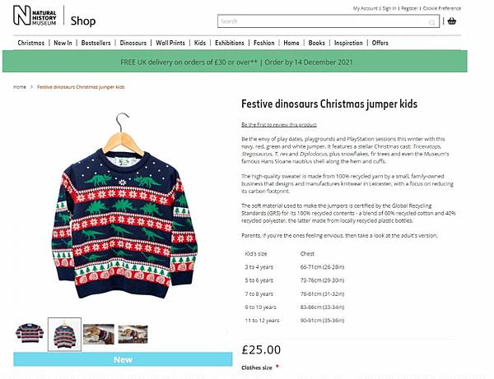Open the Dinosaurs menu
Viewport: 494px width, 379px height.
[x=133, y=43]
